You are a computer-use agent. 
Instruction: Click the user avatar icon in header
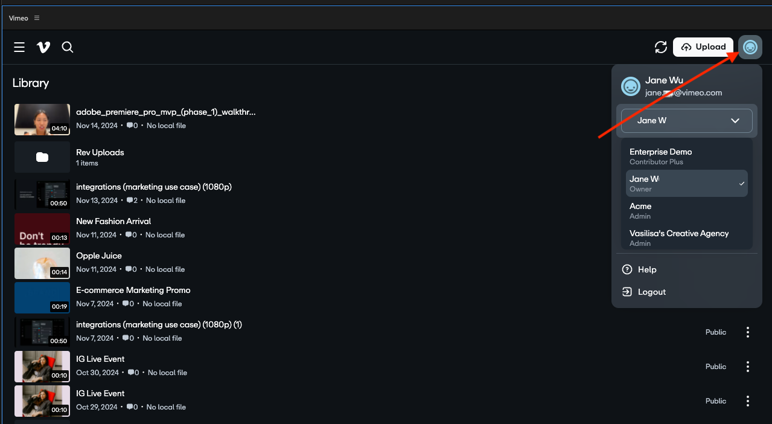pos(750,47)
